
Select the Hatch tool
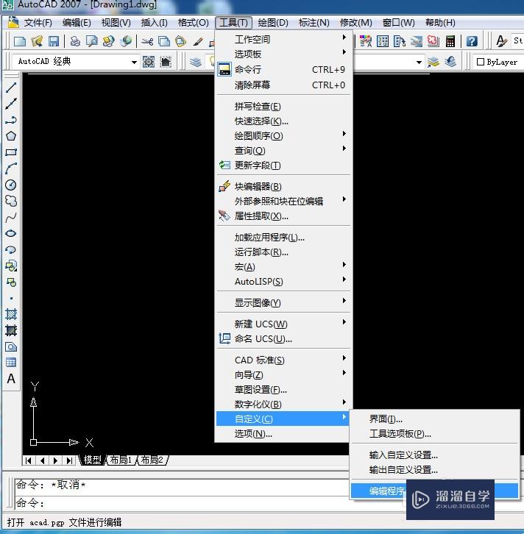pyautogui.click(x=11, y=314)
